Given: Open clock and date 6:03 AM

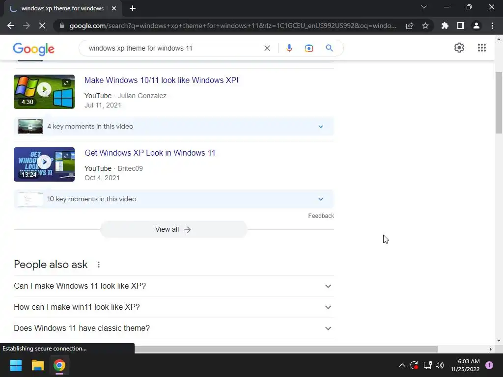Looking at the screenshot, I should (x=465, y=365).
